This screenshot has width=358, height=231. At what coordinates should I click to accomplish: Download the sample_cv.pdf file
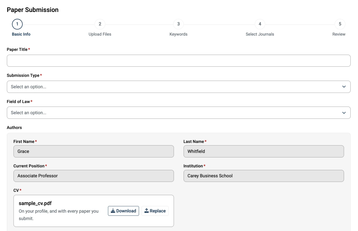tap(124, 211)
